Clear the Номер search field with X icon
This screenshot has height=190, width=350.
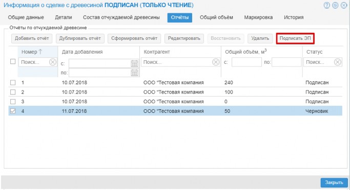coord(53,62)
